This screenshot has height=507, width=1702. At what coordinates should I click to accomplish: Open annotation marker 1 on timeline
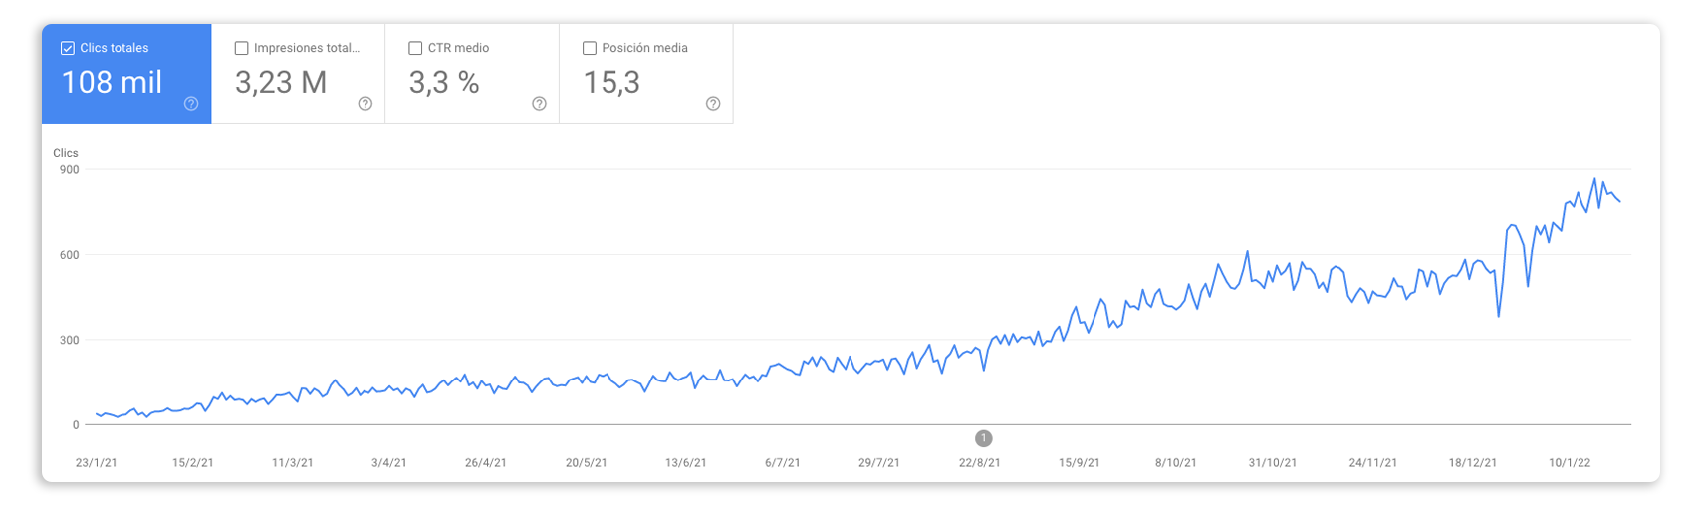[x=983, y=438]
